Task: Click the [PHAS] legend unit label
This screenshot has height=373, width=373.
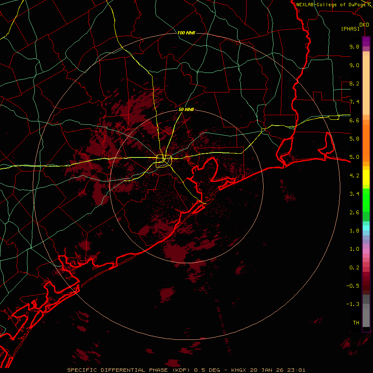Action: pyautogui.click(x=350, y=29)
